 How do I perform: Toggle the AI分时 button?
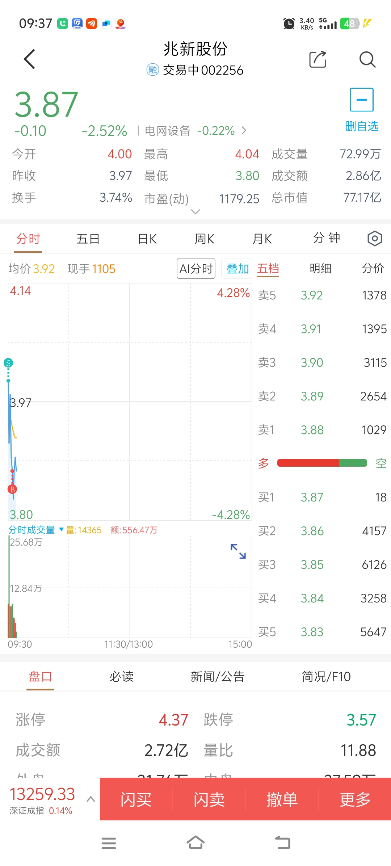[196, 269]
